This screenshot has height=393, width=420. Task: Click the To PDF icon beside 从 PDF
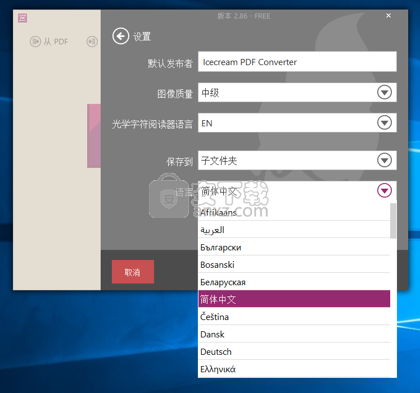pos(92,42)
